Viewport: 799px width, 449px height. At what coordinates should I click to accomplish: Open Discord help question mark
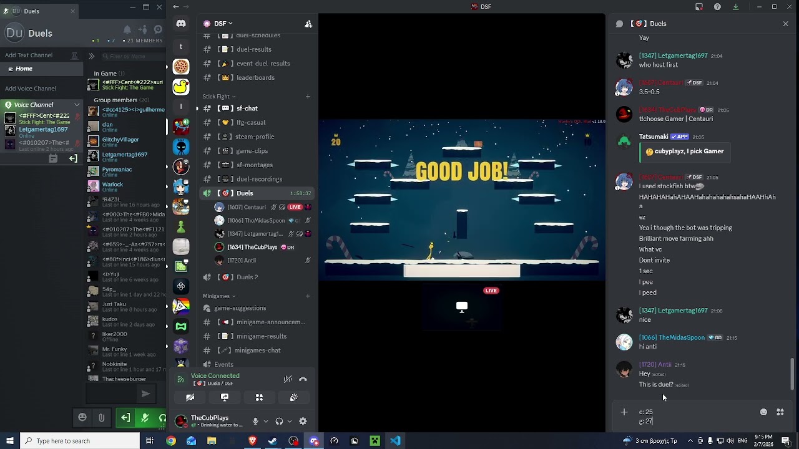coord(717,7)
